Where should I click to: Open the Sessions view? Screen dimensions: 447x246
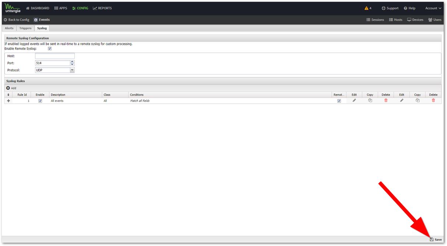(375, 20)
